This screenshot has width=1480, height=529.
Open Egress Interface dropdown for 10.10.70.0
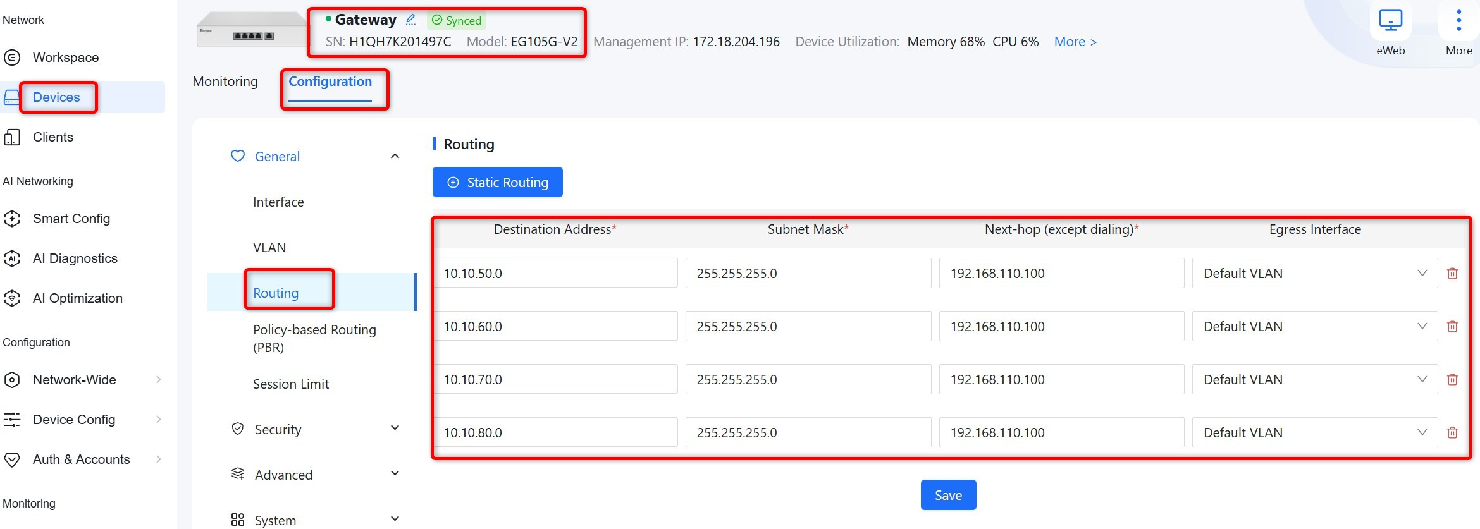point(1315,380)
